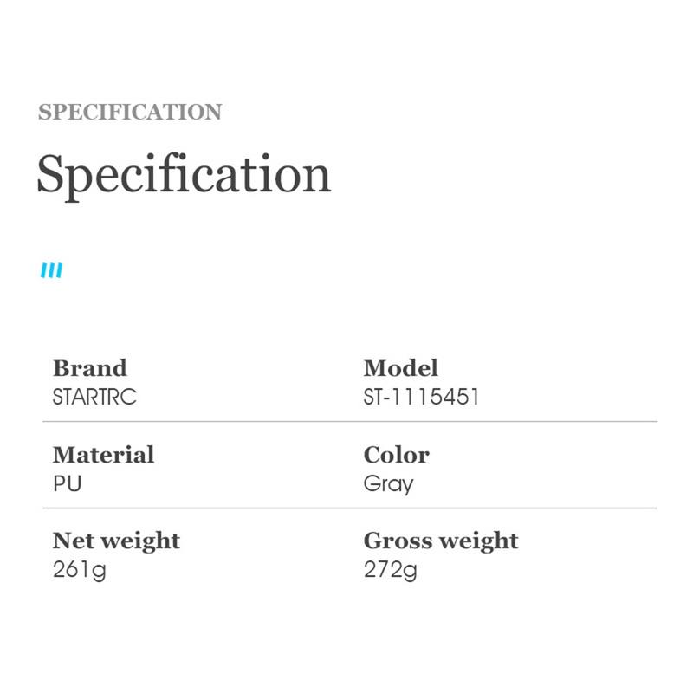Click the large Specification title
693x693 pixels.
click(x=184, y=173)
